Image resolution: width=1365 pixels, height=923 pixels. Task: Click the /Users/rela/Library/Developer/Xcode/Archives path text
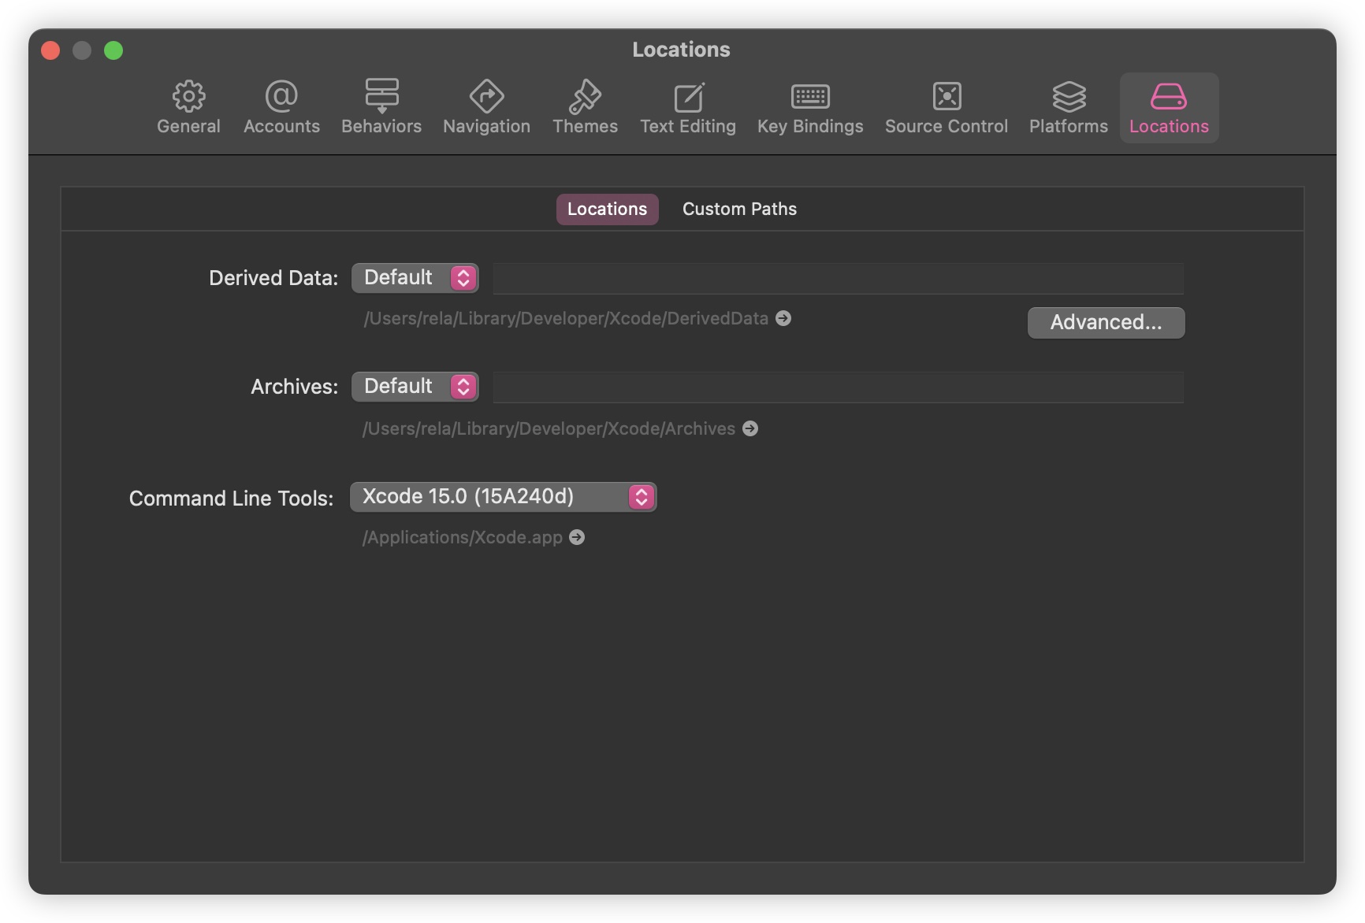pyautogui.click(x=549, y=428)
